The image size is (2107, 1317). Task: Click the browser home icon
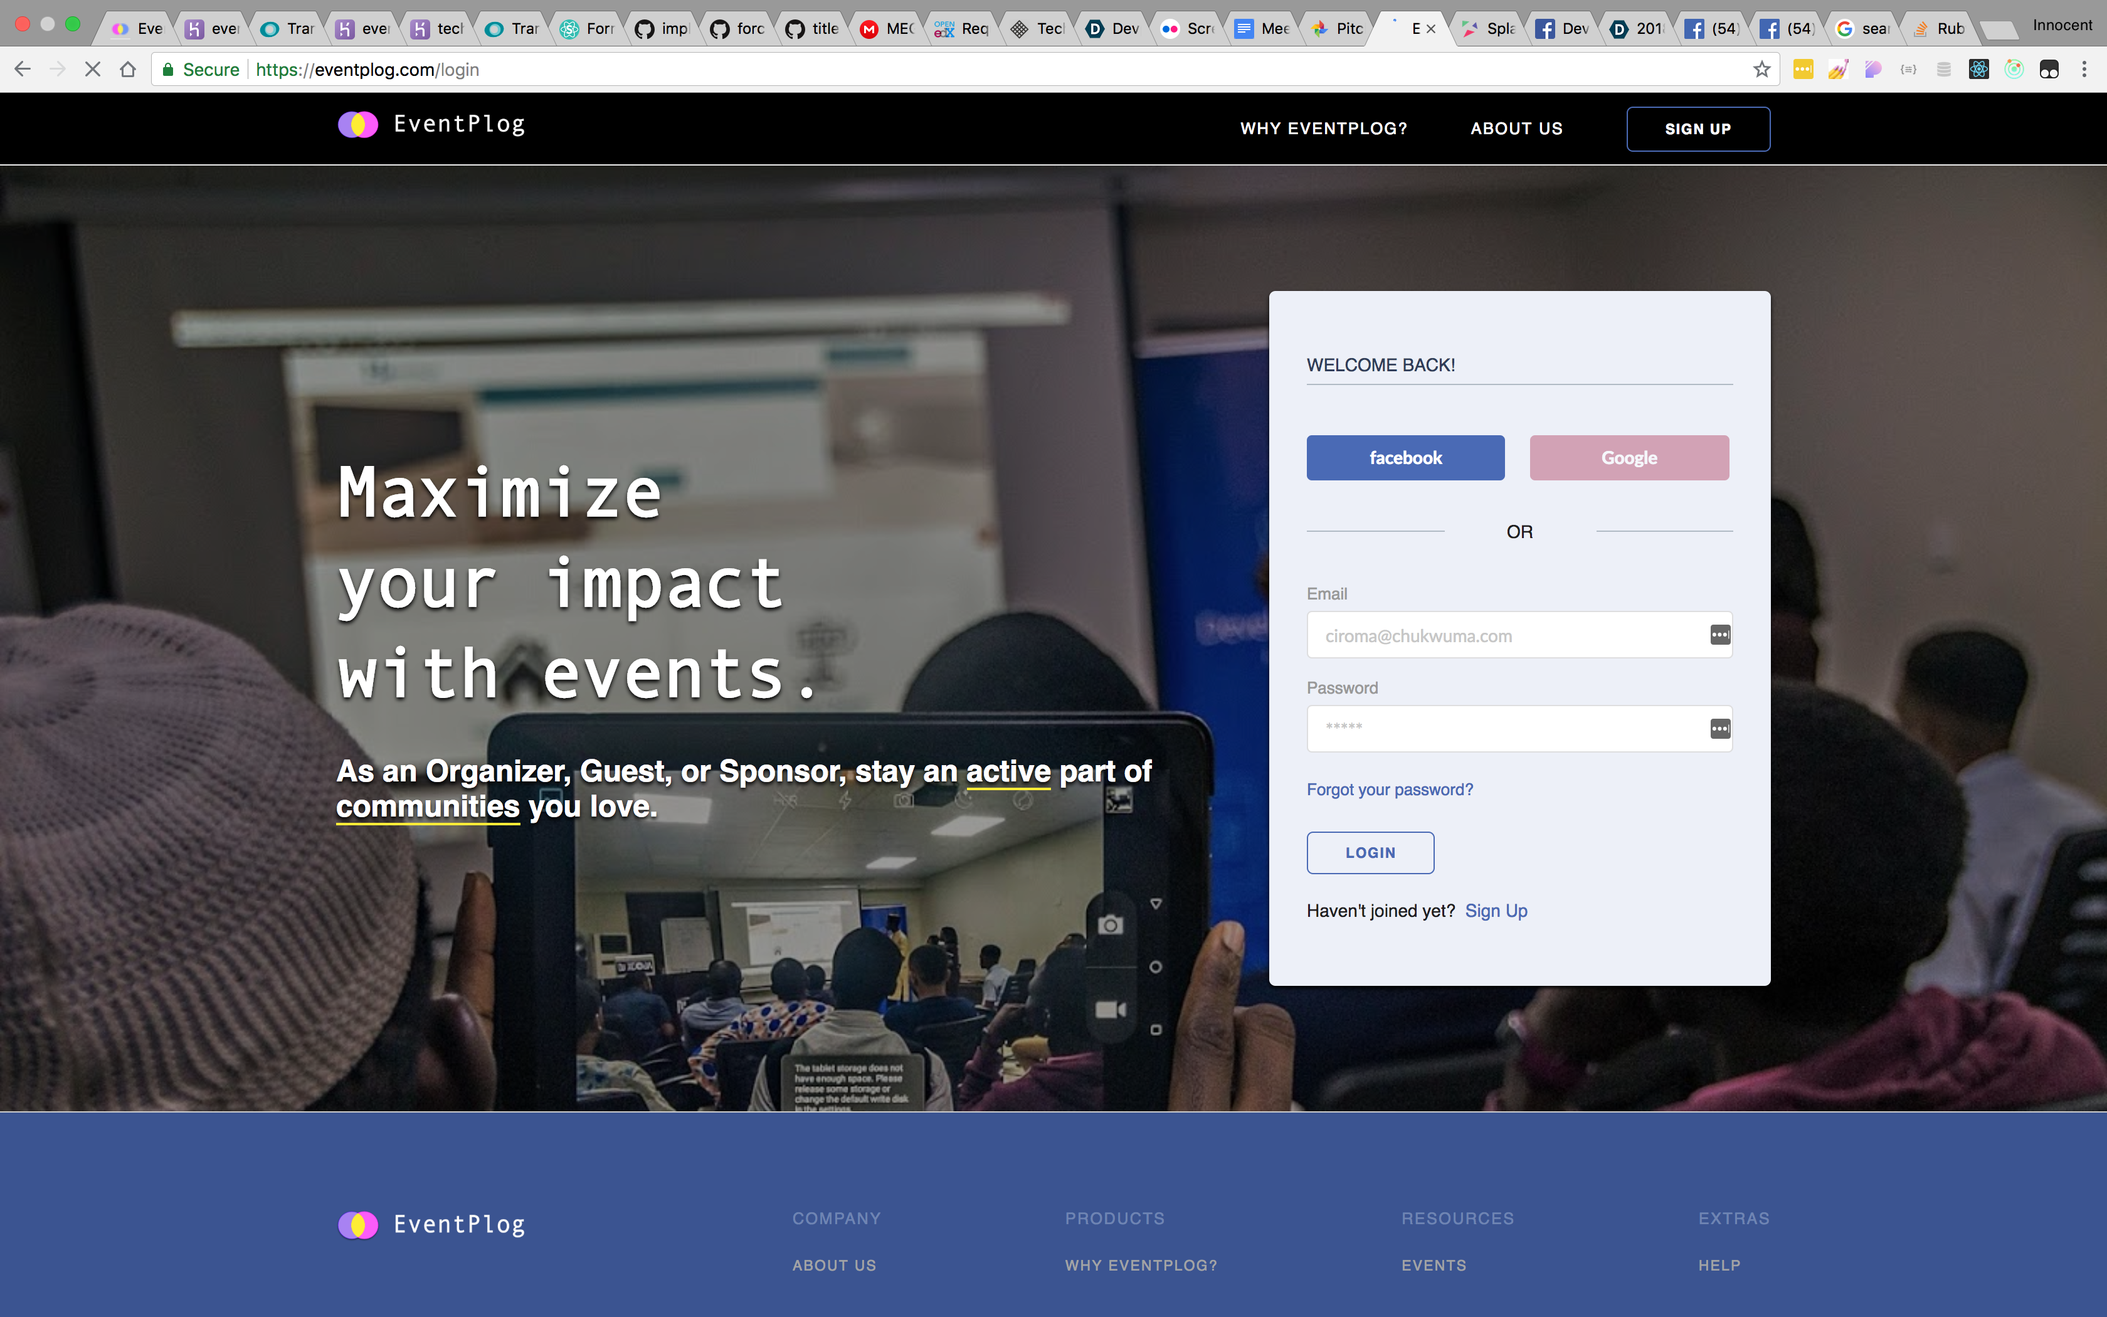(x=128, y=70)
